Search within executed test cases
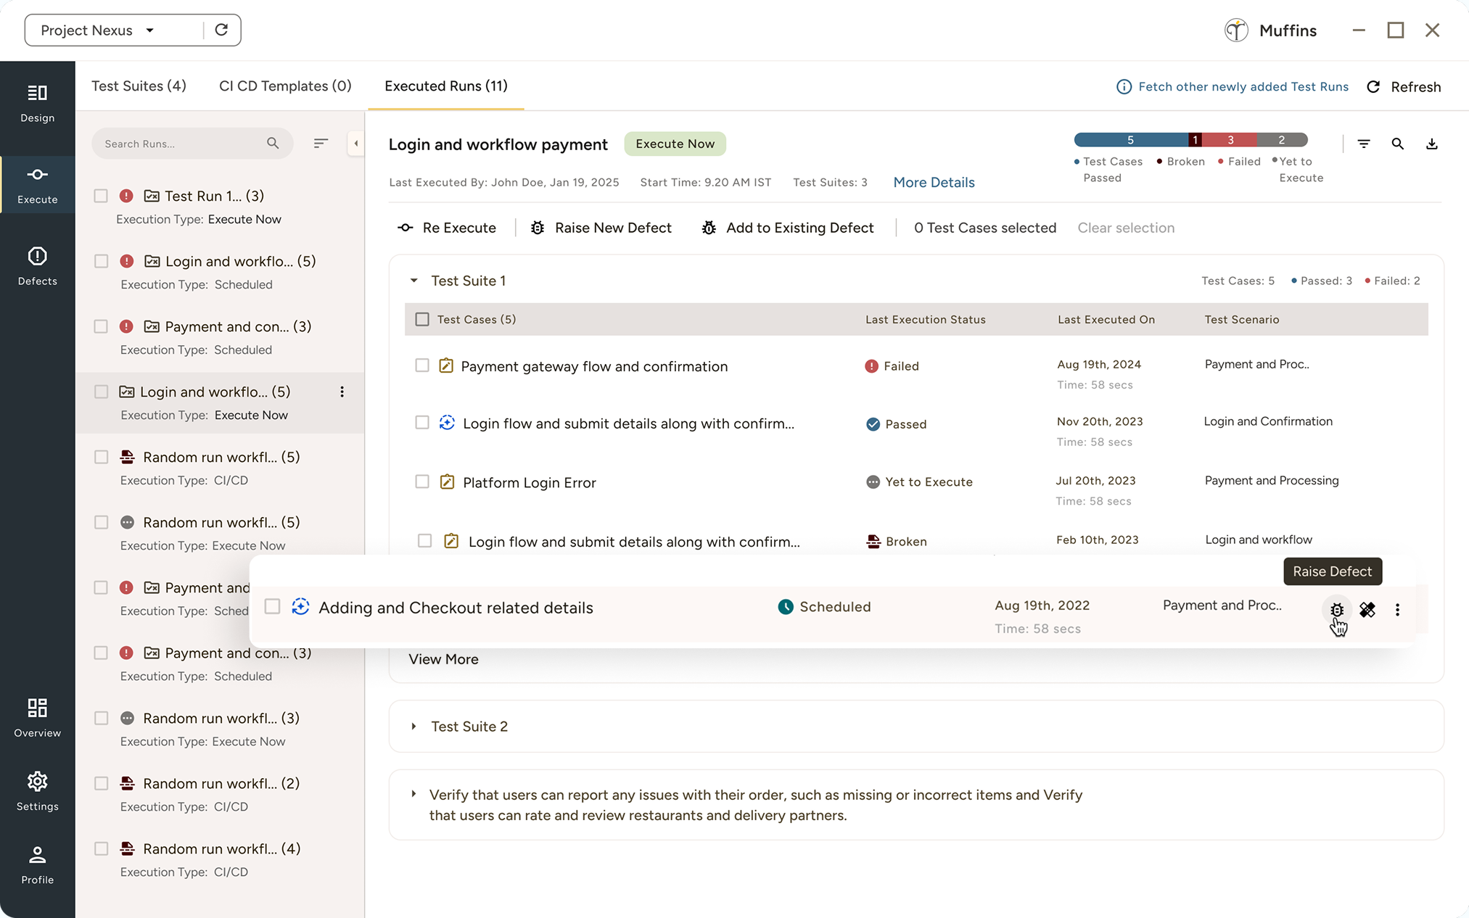The height and width of the screenshot is (918, 1469). [1398, 144]
